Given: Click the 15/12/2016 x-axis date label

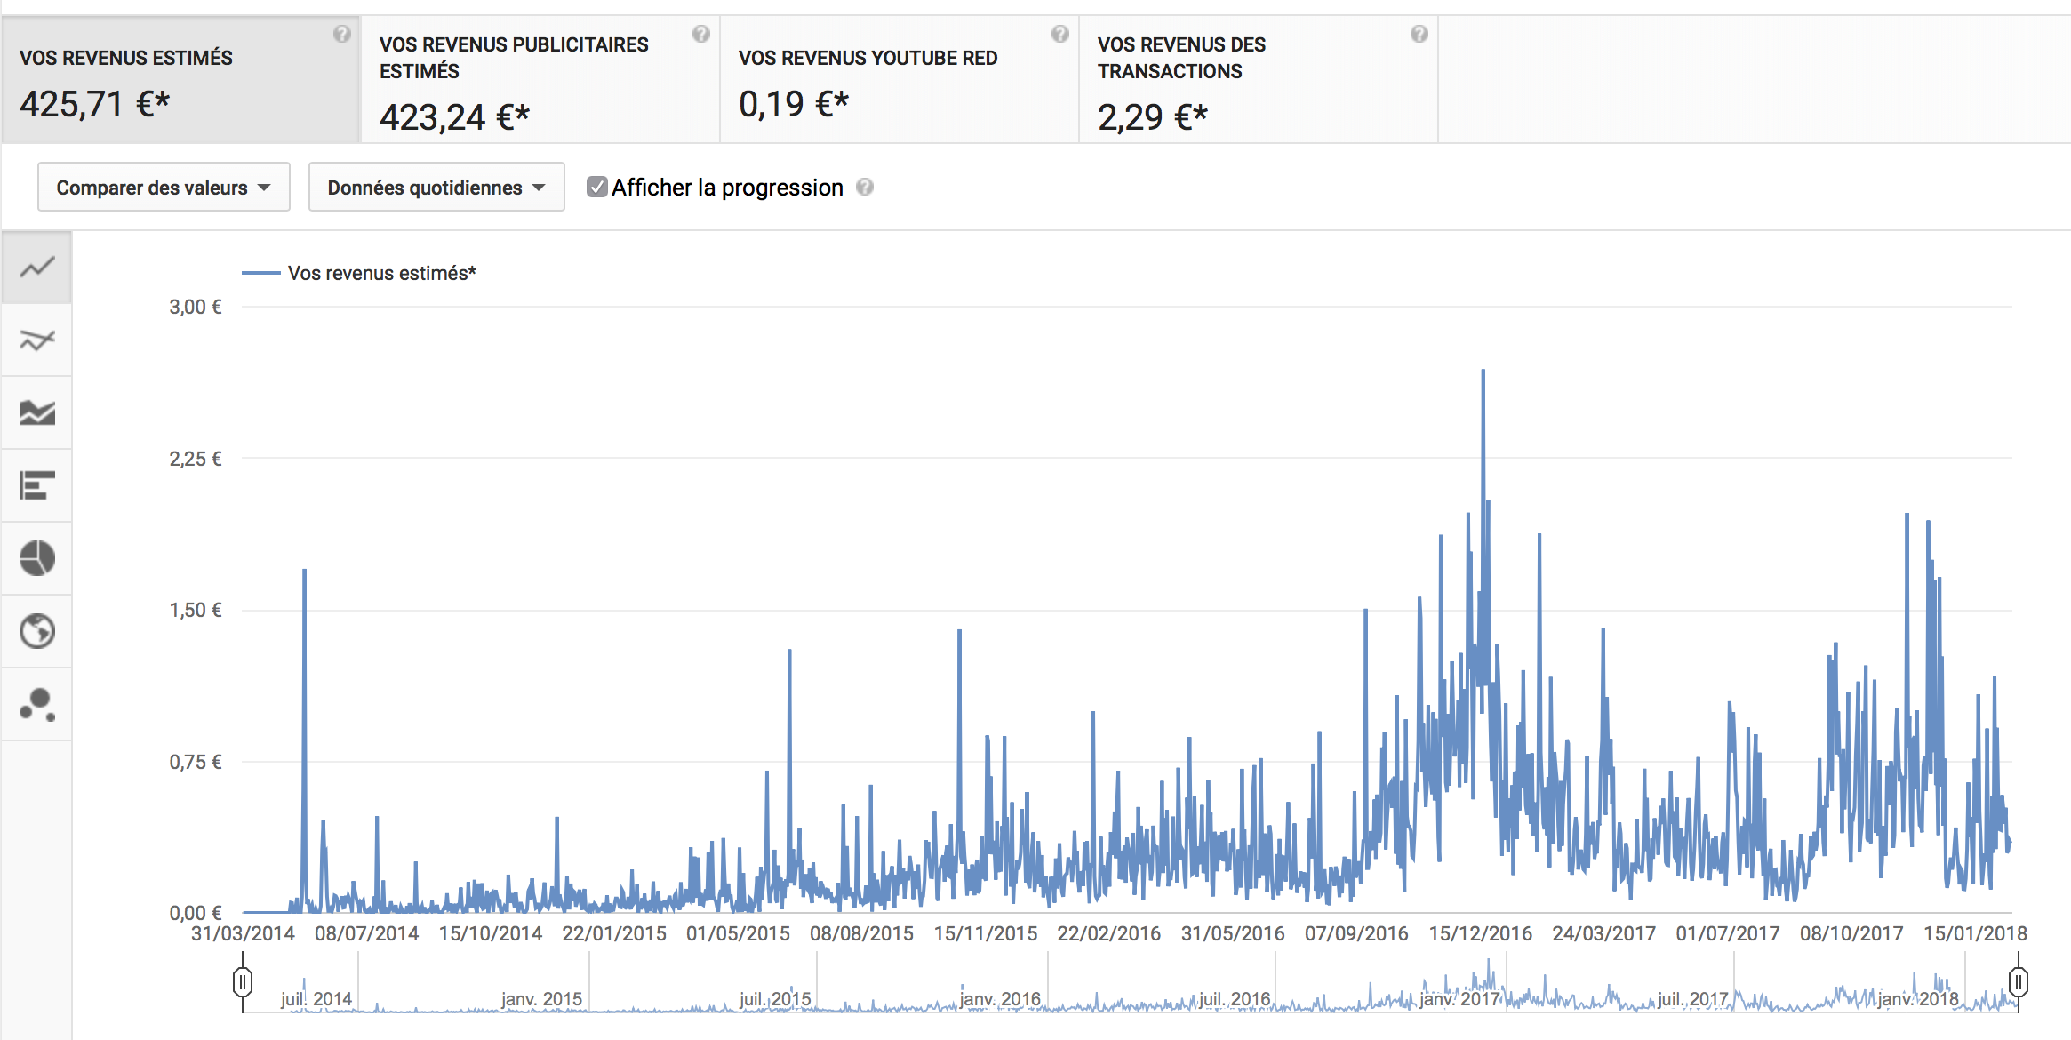Looking at the screenshot, I should point(1481,933).
